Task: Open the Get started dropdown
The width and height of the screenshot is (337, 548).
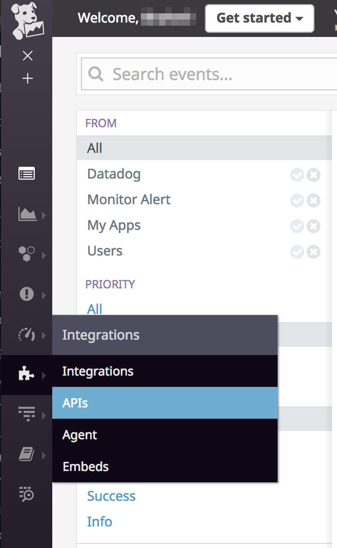Action: tap(260, 18)
